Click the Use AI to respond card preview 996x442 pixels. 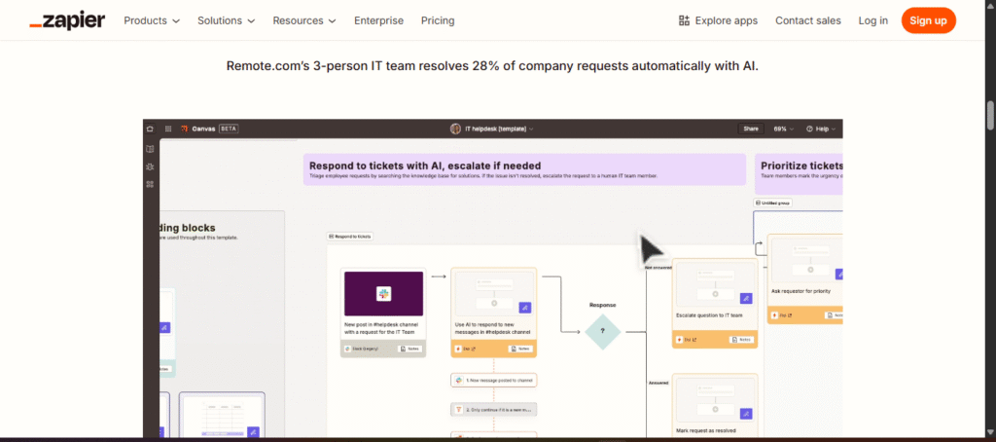(x=494, y=293)
